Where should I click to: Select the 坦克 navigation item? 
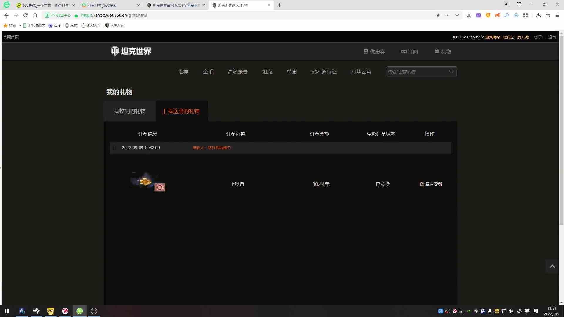267,72
